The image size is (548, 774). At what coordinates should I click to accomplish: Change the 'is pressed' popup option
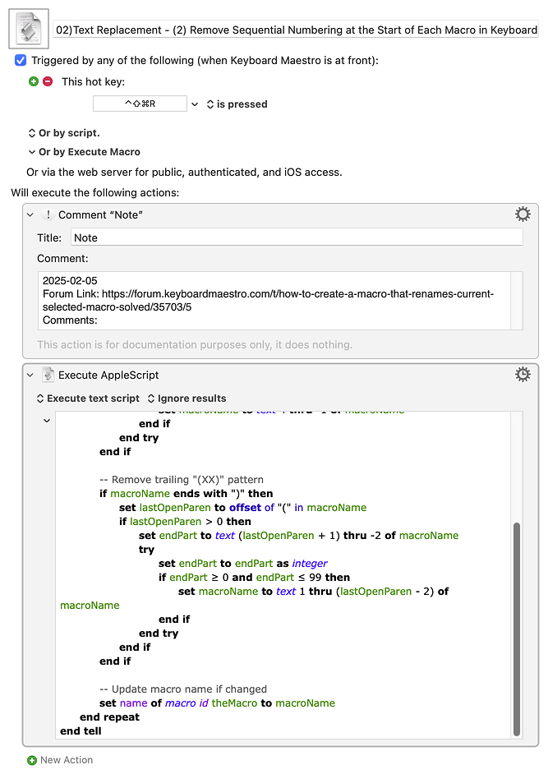[x=237, y=104]
